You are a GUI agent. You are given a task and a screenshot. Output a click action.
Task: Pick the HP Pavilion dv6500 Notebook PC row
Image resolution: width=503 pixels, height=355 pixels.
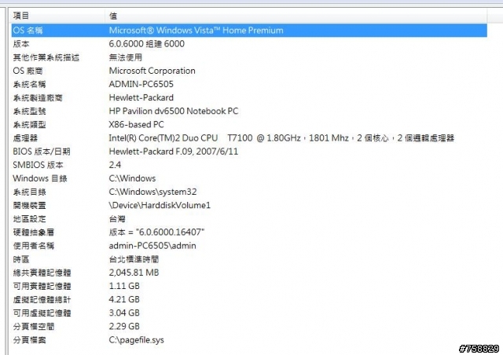tap(249, 112)
